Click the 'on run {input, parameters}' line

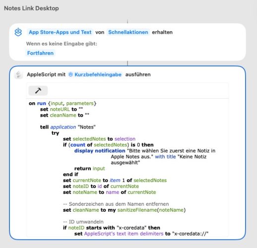coord(63,103)
